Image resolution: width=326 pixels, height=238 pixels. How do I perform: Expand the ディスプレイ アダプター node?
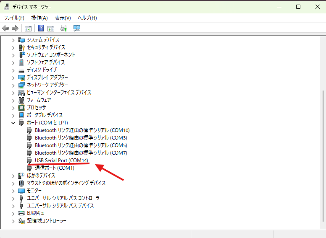pyautogui.click(x=13, y=78)
